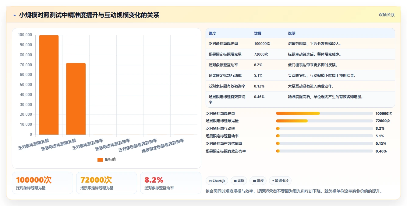Select the 数据卡片 tag chip
407x206 pixels.
(280, 181)
